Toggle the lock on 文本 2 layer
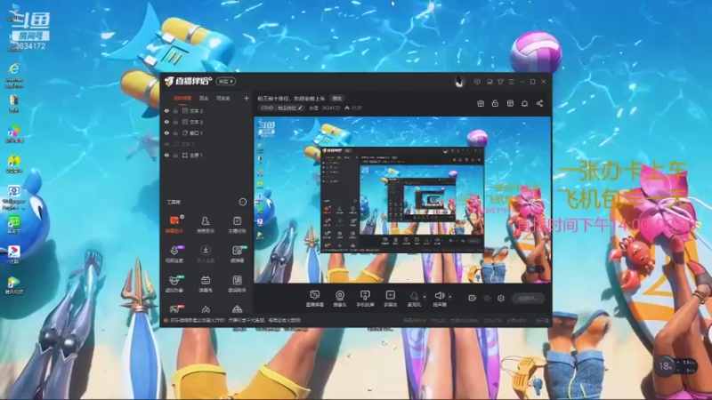The image size is (712, 400). tap(175, 110)
